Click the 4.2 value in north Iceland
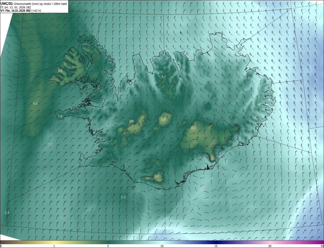 [x=164, y=77]
